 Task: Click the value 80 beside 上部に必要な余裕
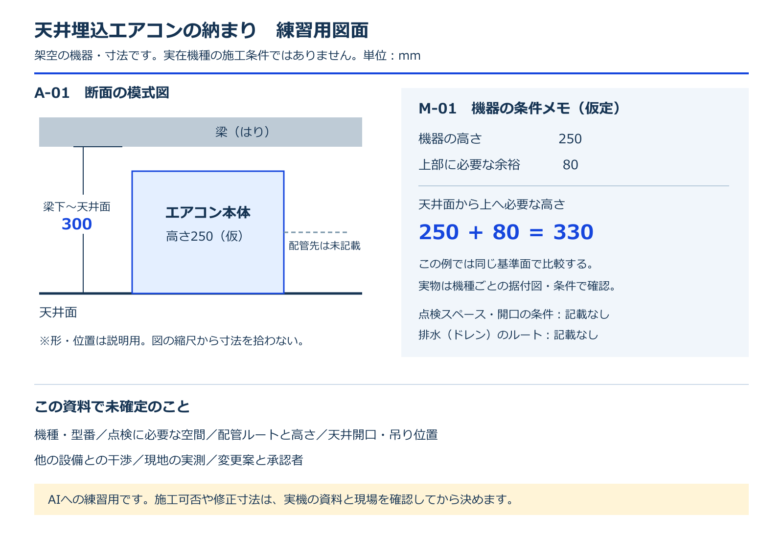coord(571,165)
